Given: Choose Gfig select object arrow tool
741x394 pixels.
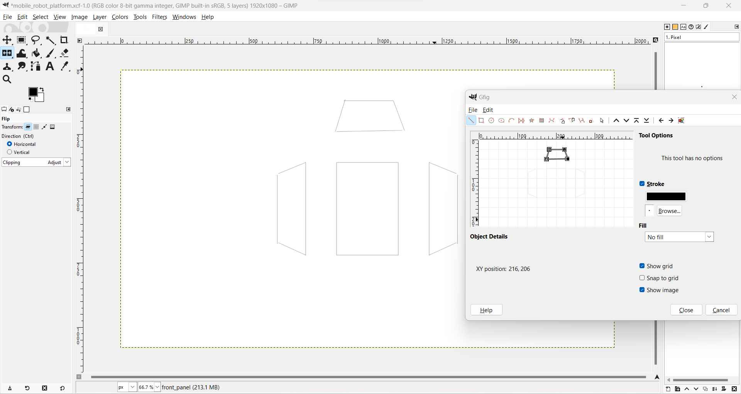Looking at the screenshot, I should tap(602, 121).
